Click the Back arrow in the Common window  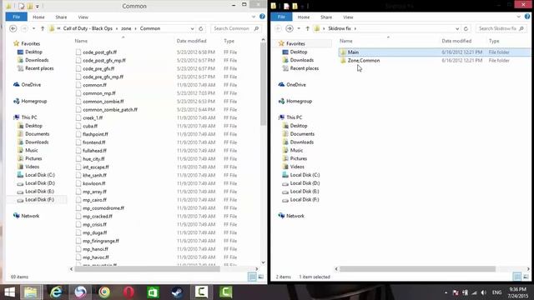13,28
